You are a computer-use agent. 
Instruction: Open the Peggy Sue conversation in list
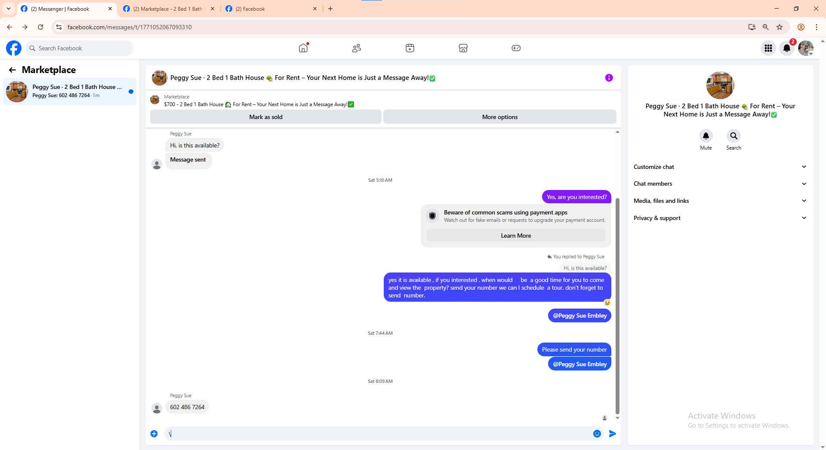[x=70, y=91]
